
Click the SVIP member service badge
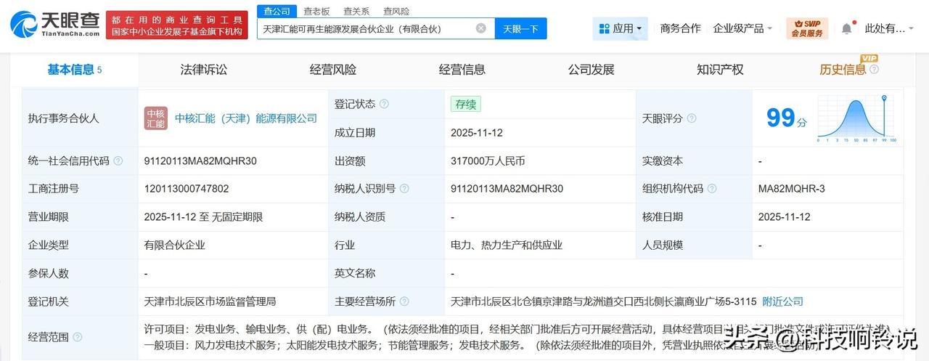click(807, 28)
